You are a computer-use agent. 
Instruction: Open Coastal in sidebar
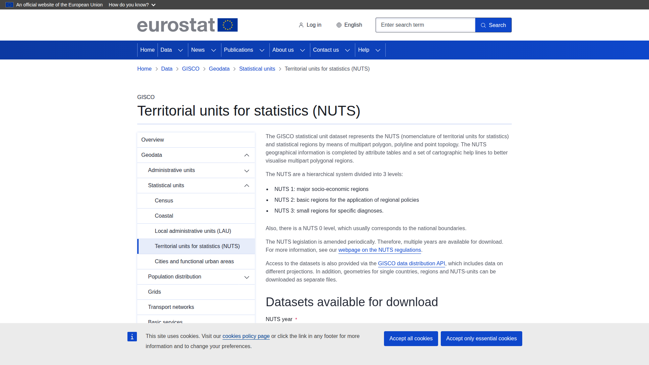(196, 216)
